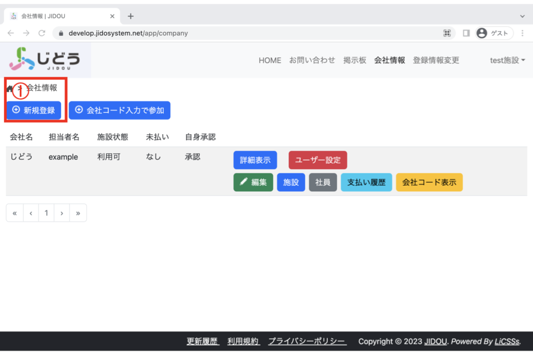Show 会社コード表示 yellow button

click(x=429, y=182)
